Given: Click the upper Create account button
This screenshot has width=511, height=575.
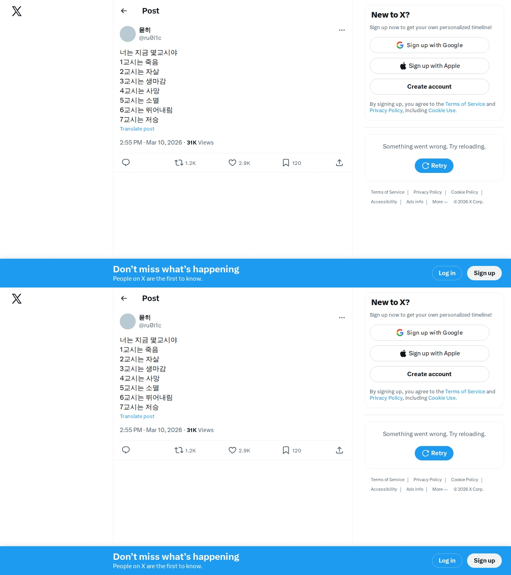Looking at the screenshot, I should point(430,87).
